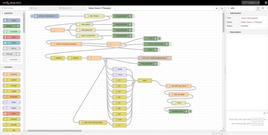The width and height of the screenshot is (268, 135).
Task: Switch to Solax Cloud + PVoutput tab
Action: click(x=100, y=8)
